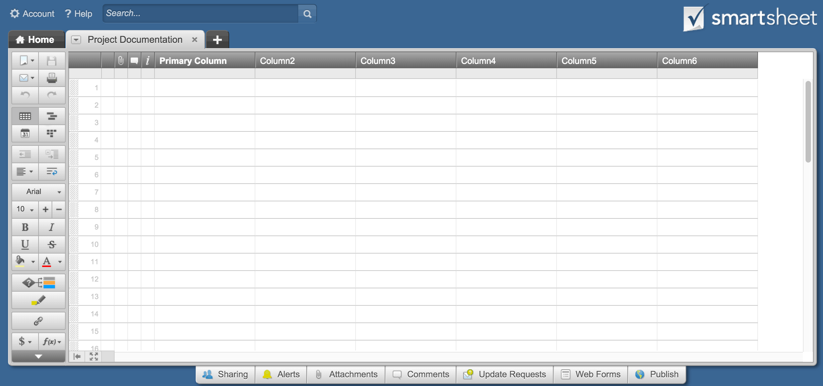Enable strikethrough formatting

(x=52, y=245)
